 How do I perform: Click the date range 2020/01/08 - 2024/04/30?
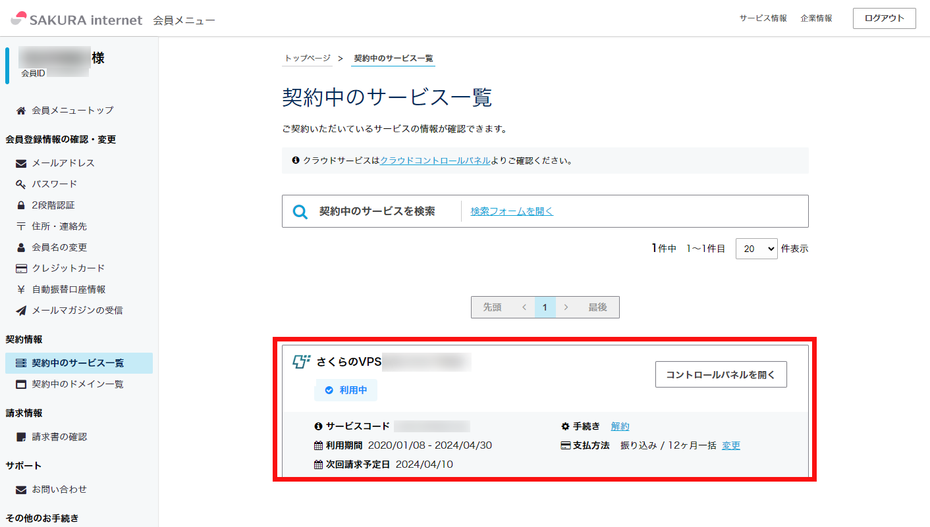point(430,445)
